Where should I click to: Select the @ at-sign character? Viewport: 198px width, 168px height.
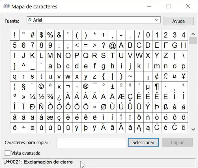coord(112,46)
